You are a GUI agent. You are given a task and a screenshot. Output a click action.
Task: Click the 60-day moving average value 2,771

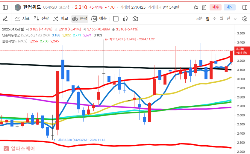coord(77,35)
